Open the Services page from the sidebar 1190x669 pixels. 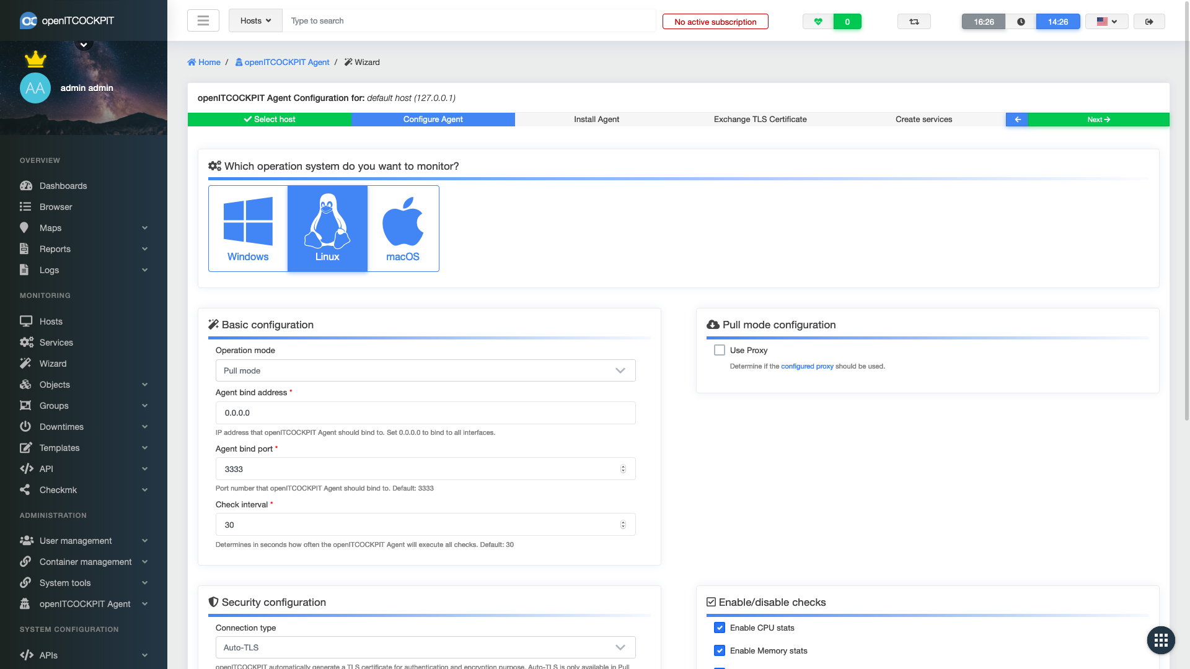point(55,342)
